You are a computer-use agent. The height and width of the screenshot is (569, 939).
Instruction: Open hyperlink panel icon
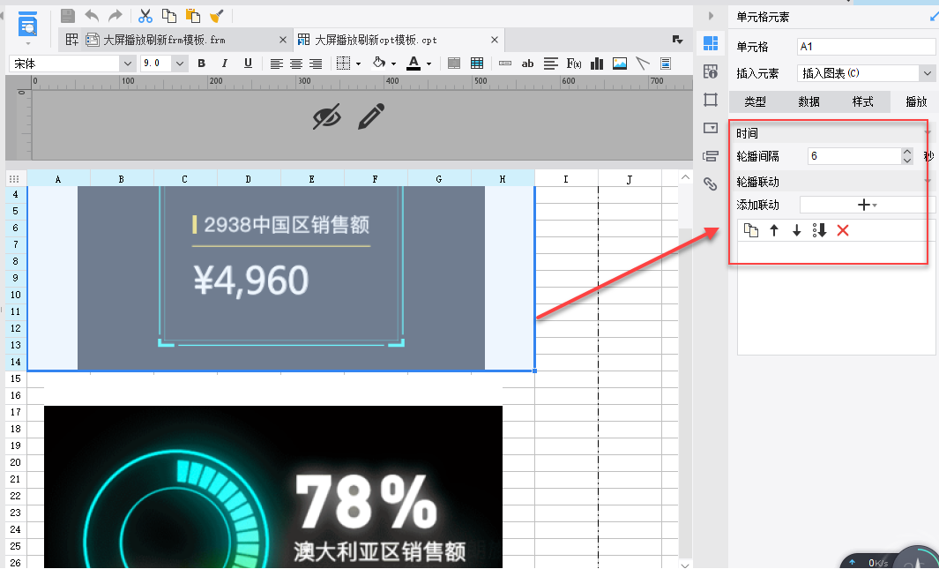pos(711,183)
